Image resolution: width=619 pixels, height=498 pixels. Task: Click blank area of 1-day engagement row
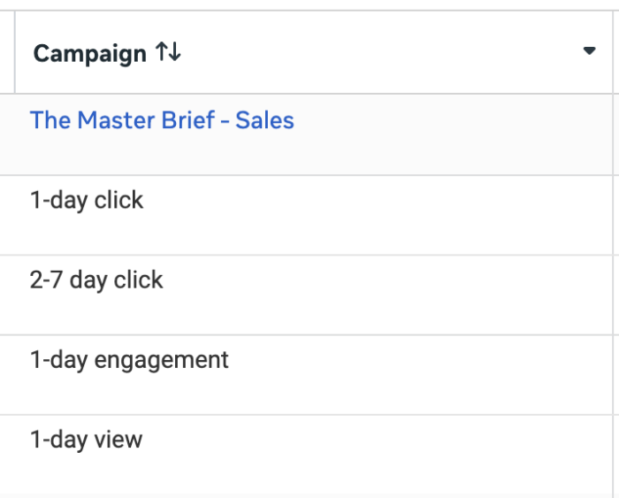pos(418,375)
